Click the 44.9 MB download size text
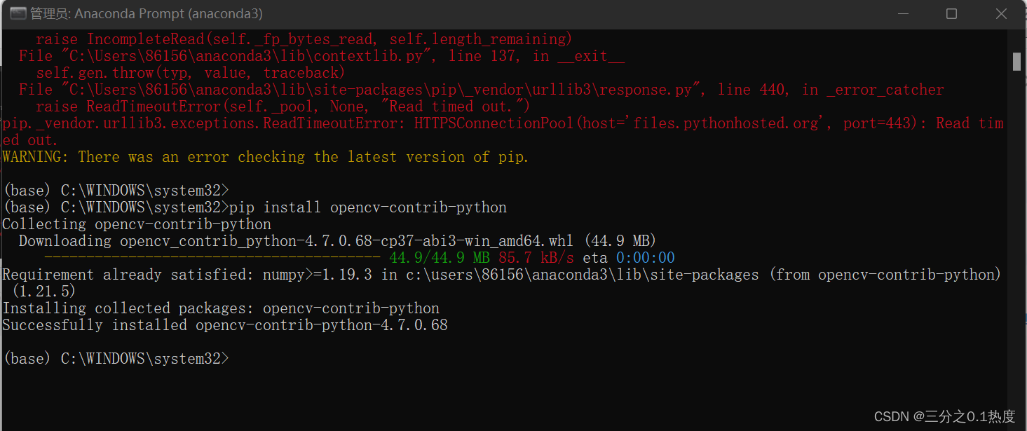 [x=623, y=240]
